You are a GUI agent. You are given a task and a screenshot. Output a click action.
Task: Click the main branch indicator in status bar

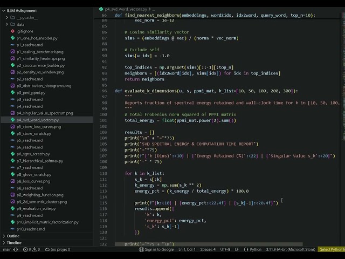point(7,249)
